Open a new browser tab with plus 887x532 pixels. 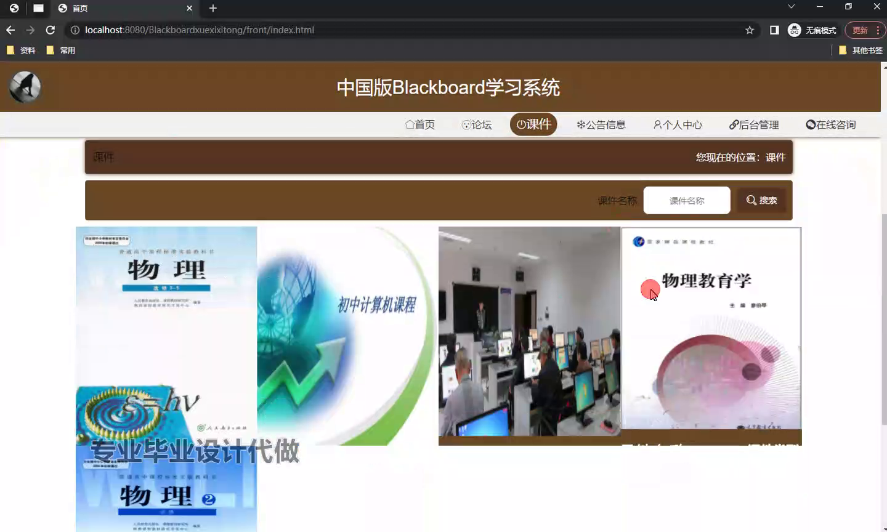[213, 8]
